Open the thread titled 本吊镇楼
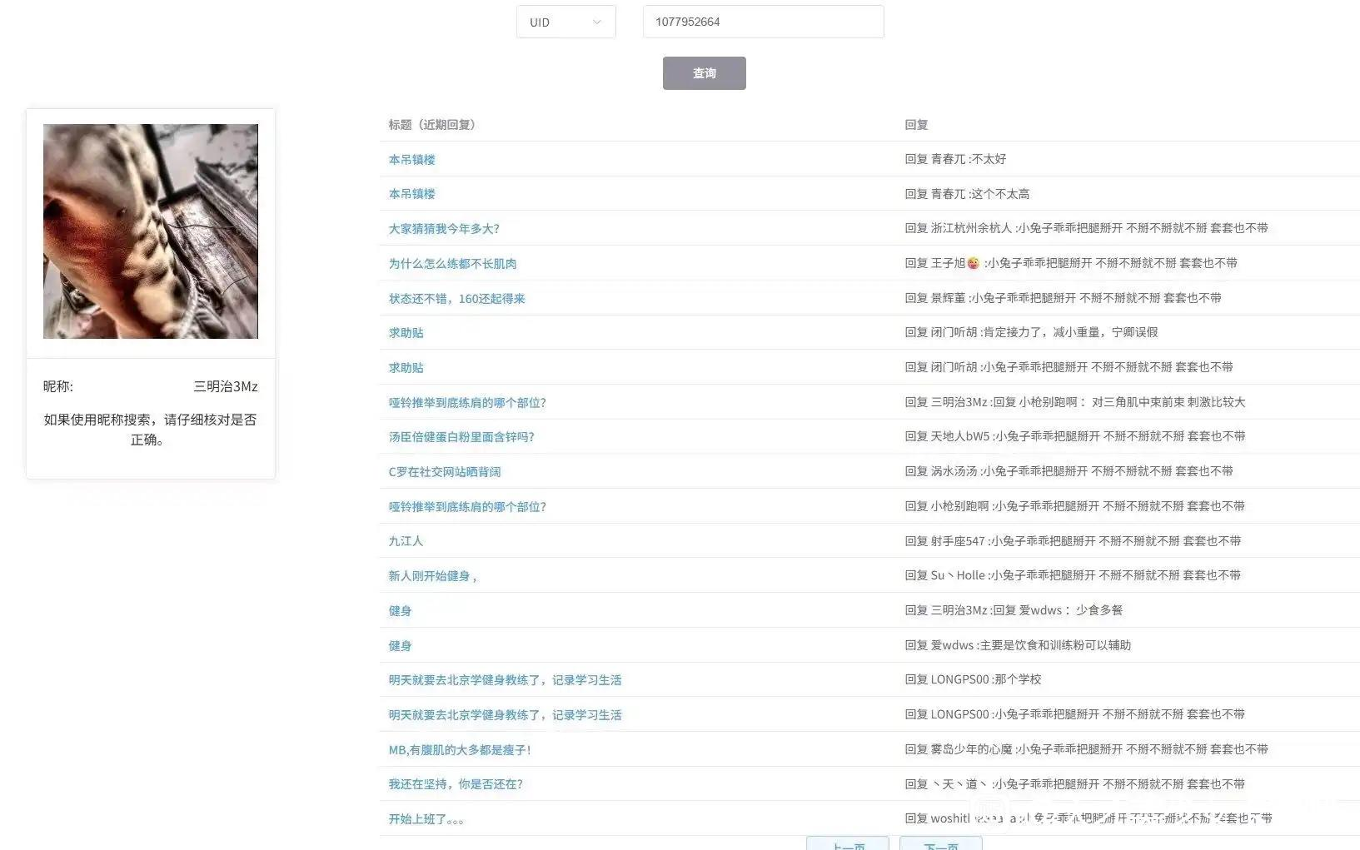This screenshot has height=850, width=1360. click(x=412, y=159)
